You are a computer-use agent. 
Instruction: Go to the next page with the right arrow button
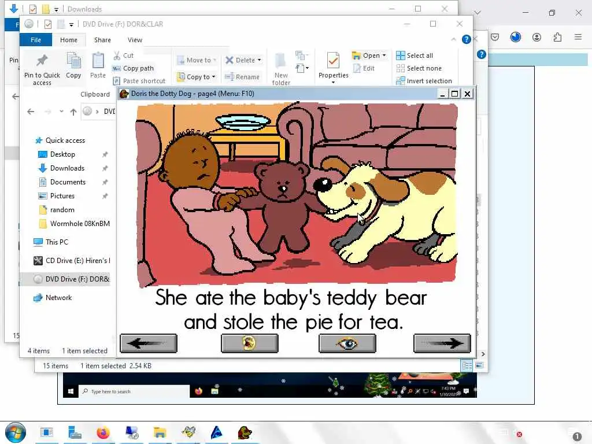pos(442,343)
